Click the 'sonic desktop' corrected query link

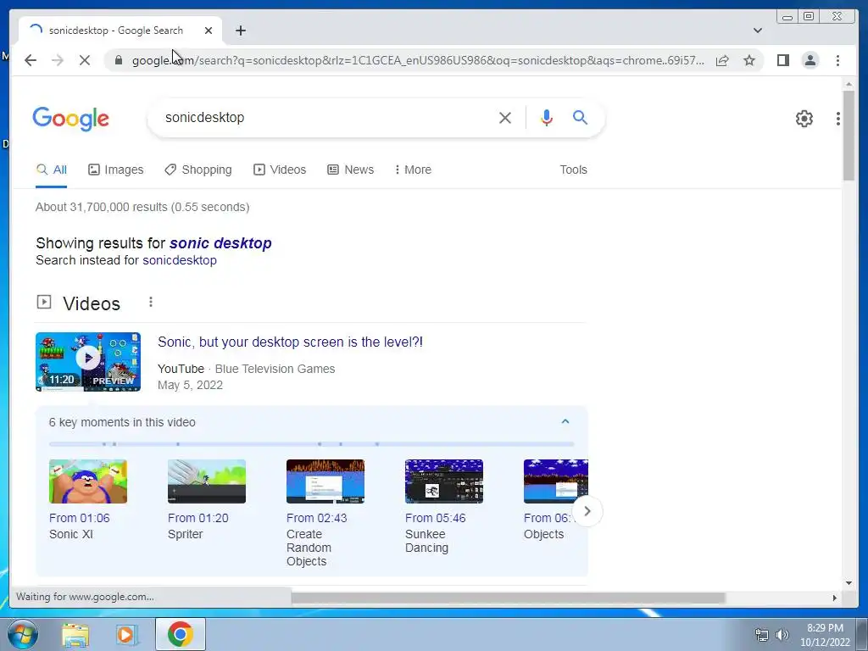click(x=220, y=243)
